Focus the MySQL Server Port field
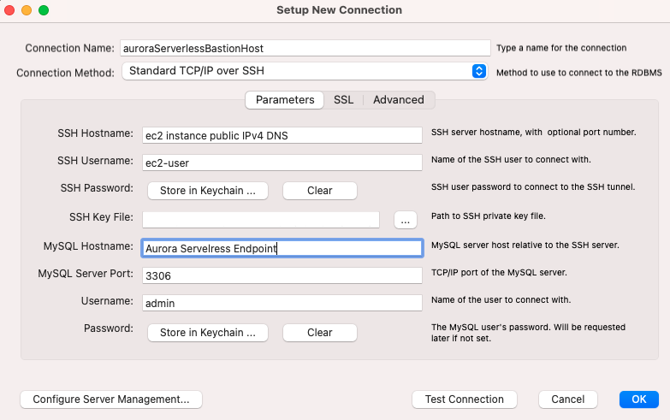The image size is (670, 420). point(282,275)
